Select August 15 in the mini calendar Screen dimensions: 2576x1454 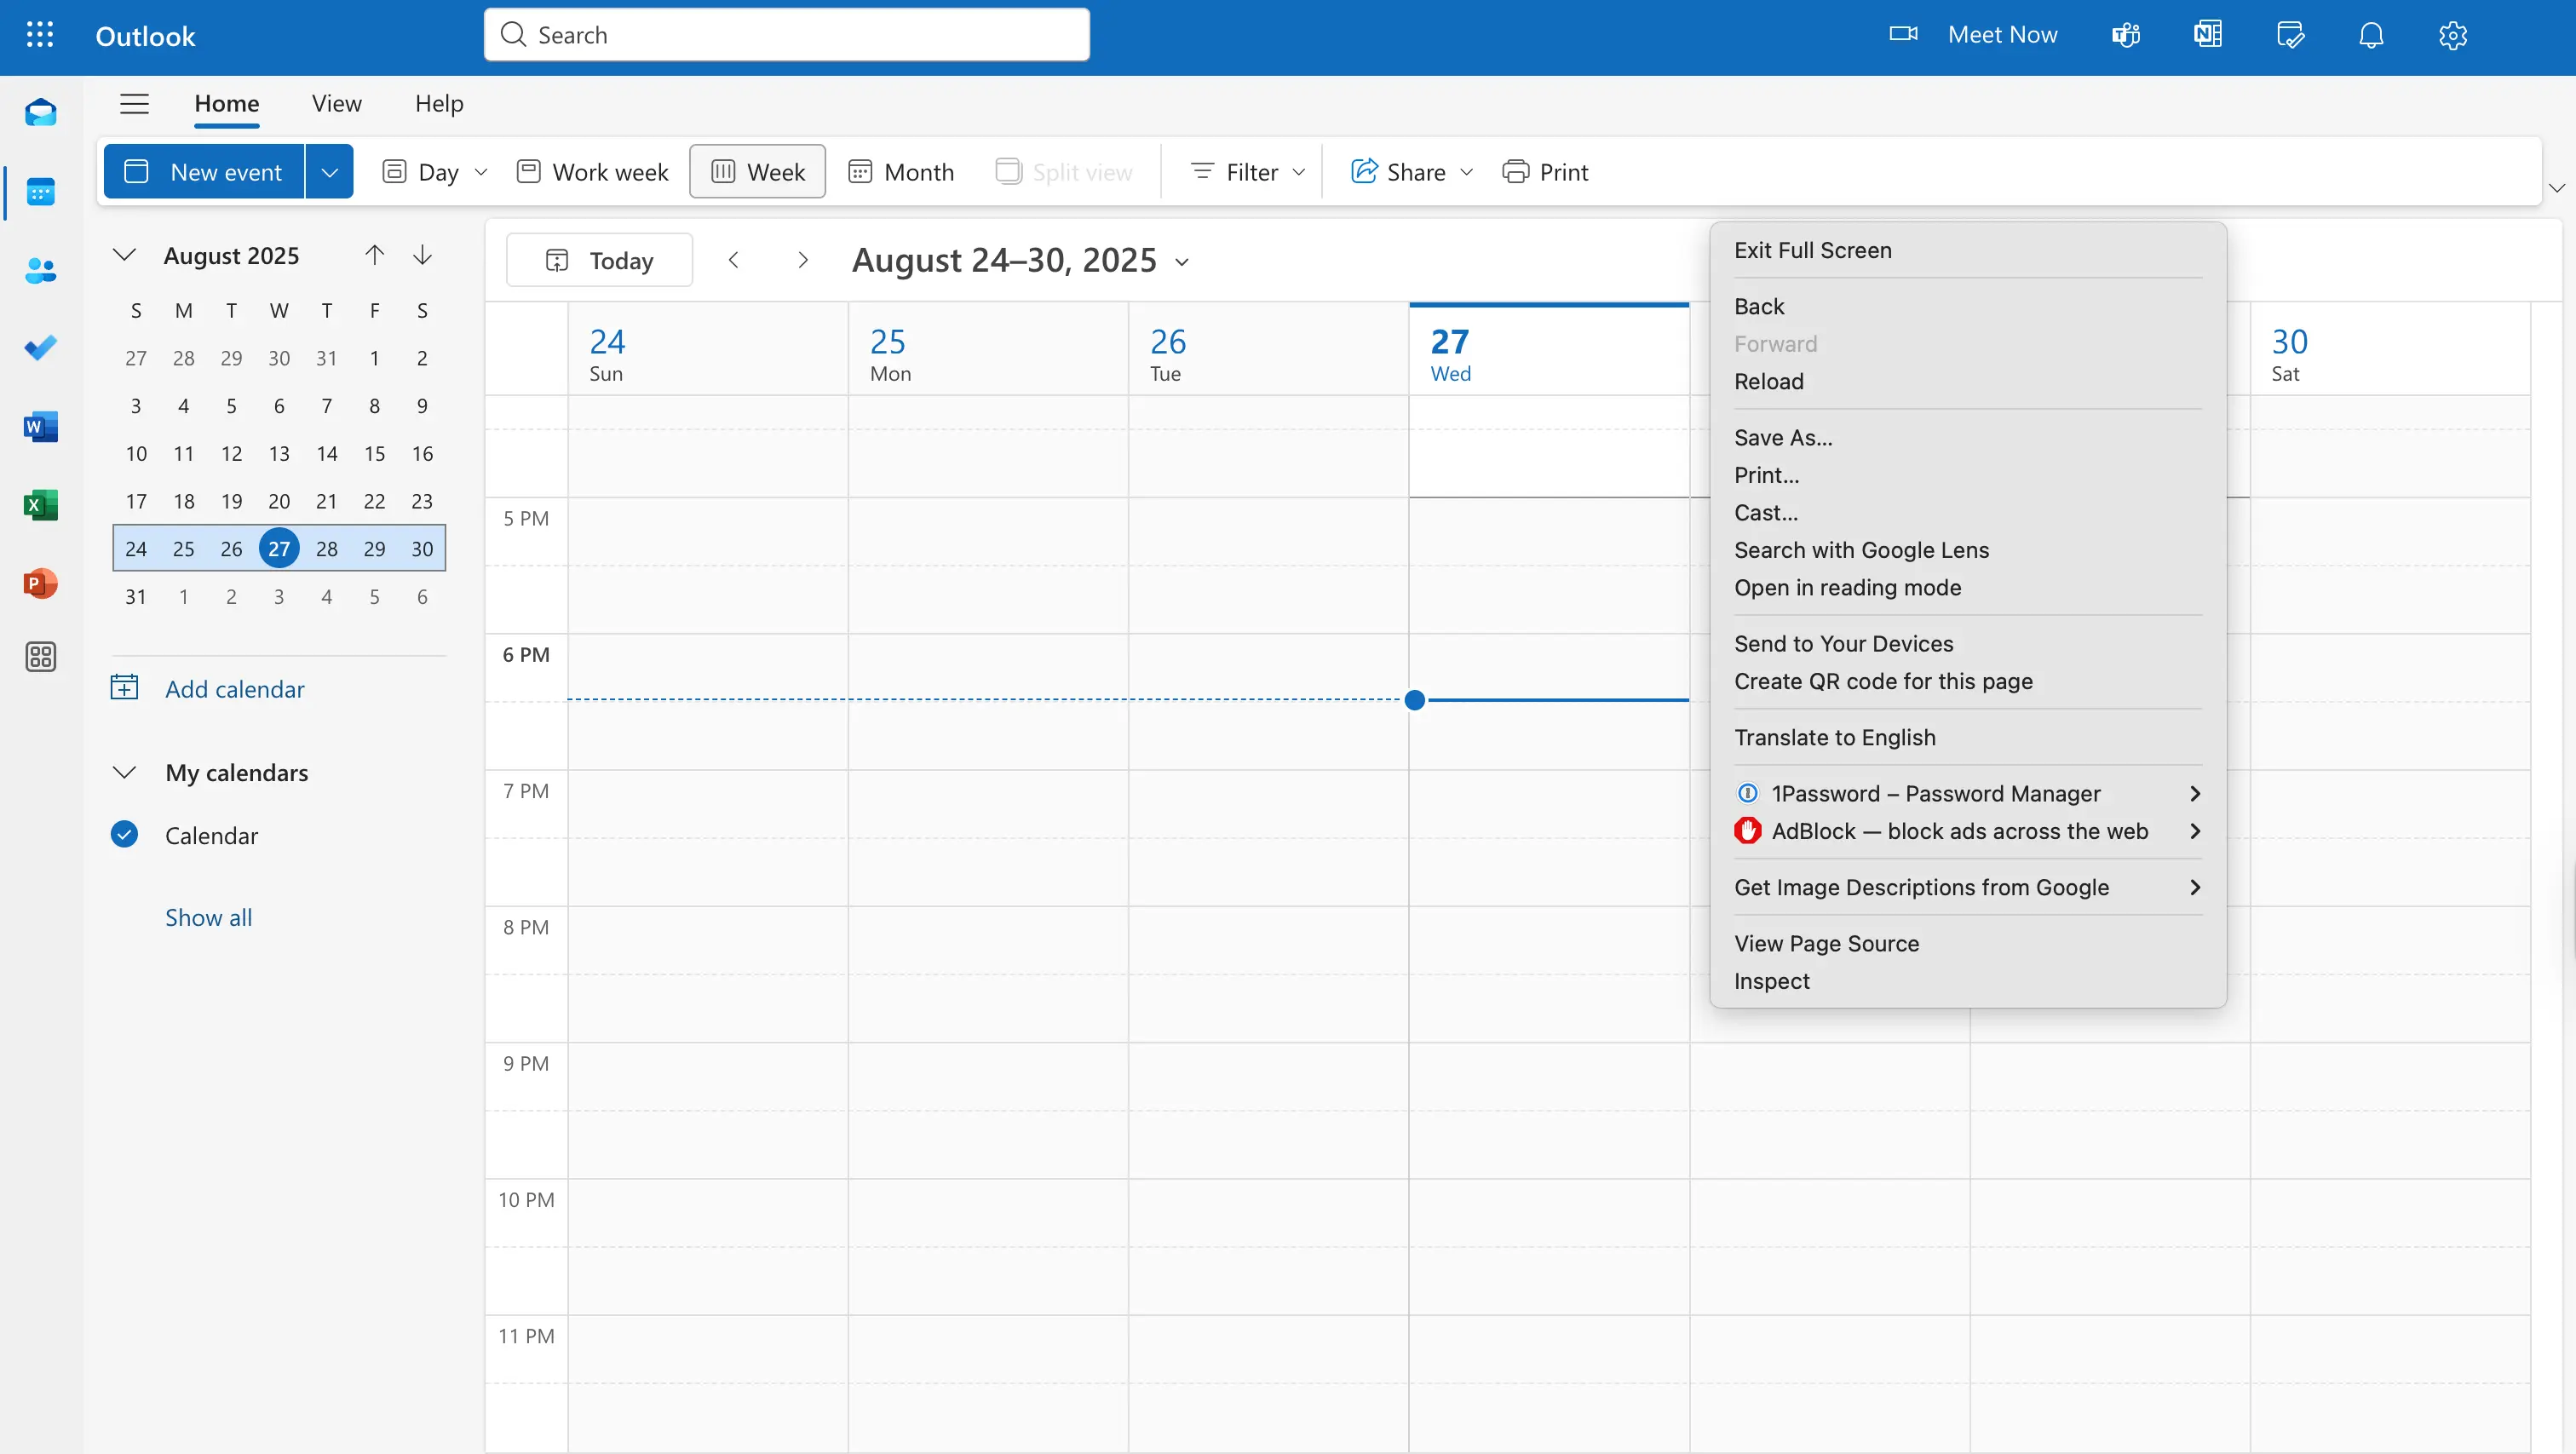click(x=374, y=453)
